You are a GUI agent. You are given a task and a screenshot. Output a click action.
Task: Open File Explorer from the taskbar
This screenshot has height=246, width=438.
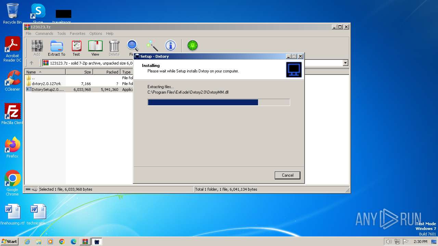point(39,242)
